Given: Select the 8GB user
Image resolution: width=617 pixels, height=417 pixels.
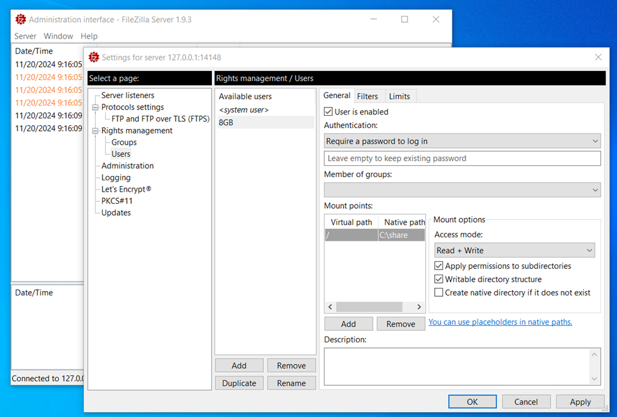Looking at the screenshot, I should [266, 122].
